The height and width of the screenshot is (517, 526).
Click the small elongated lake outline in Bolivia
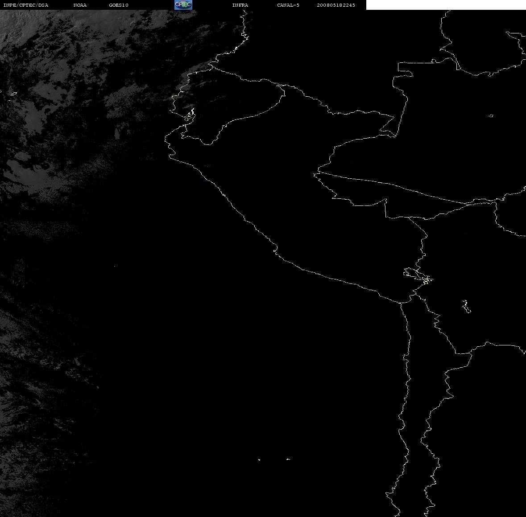pyautogui.click(x=466, y=306)
